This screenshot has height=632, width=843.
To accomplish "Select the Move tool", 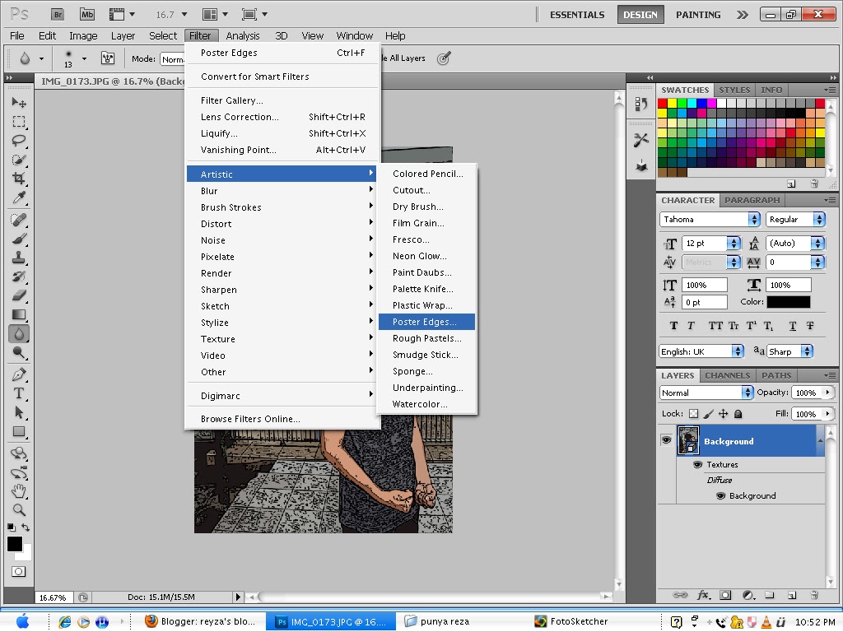I will pyautogui.click(x=19, y=102).
